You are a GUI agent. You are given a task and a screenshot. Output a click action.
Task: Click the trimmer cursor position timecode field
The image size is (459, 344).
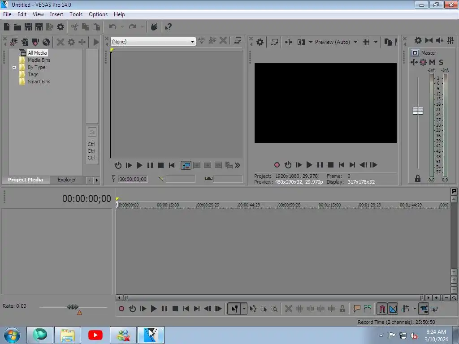(x=133, y=179)
